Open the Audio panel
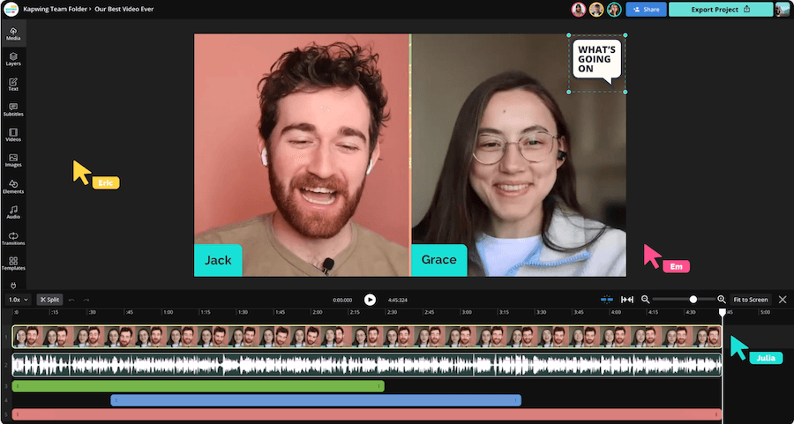Viewport: 794px width, 424px height. coord(13,212)
